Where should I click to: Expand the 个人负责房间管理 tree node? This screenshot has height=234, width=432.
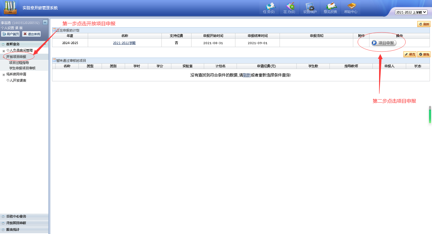coord(4,51)
